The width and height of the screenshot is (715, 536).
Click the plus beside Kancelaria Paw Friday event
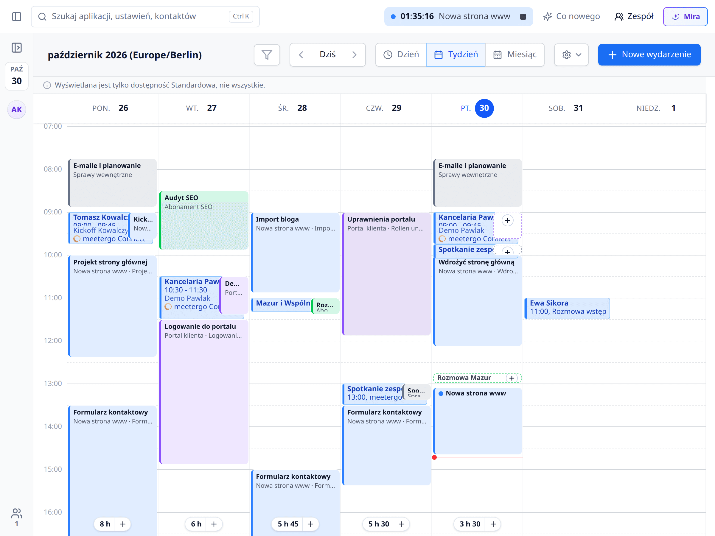tap(507, 220)
